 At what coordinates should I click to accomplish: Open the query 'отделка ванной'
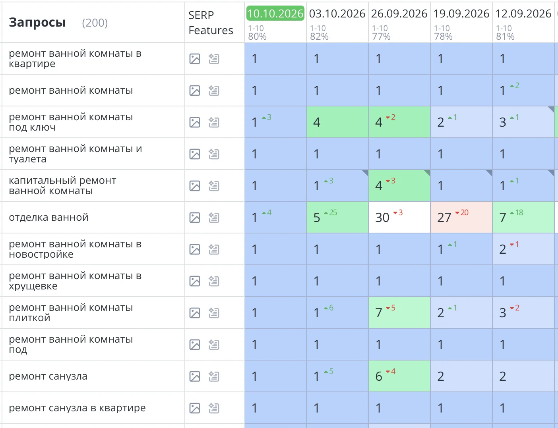[x=48, y=218]
